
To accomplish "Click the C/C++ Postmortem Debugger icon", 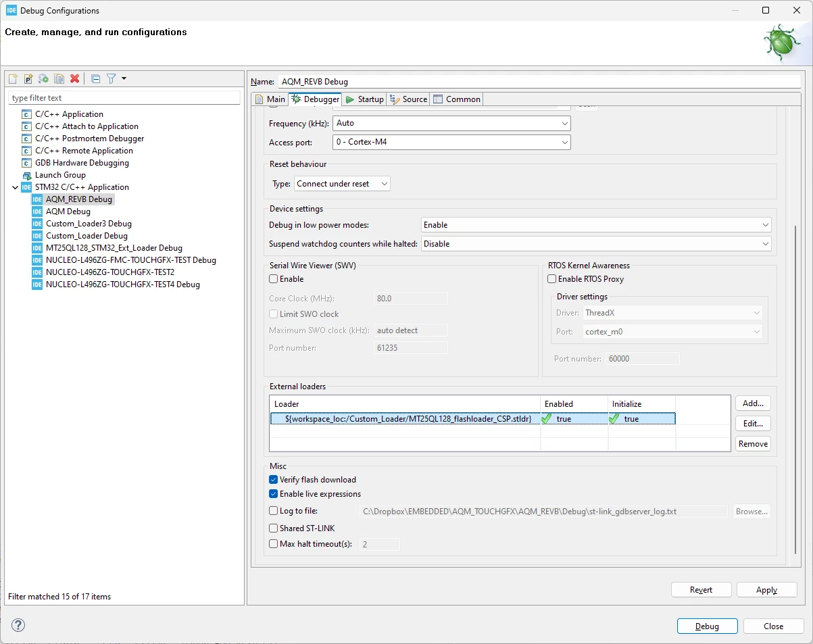I will click(x=26, y=139).
